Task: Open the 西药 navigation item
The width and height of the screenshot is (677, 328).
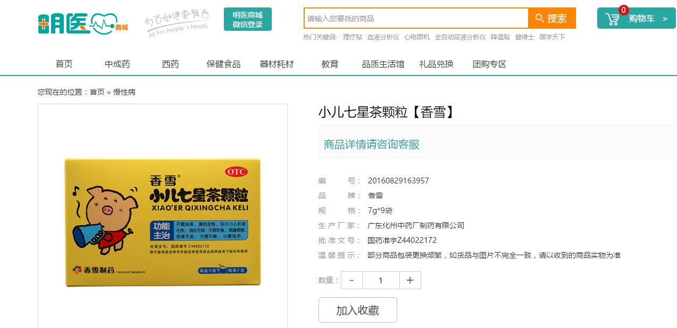Action: [170, 64]
